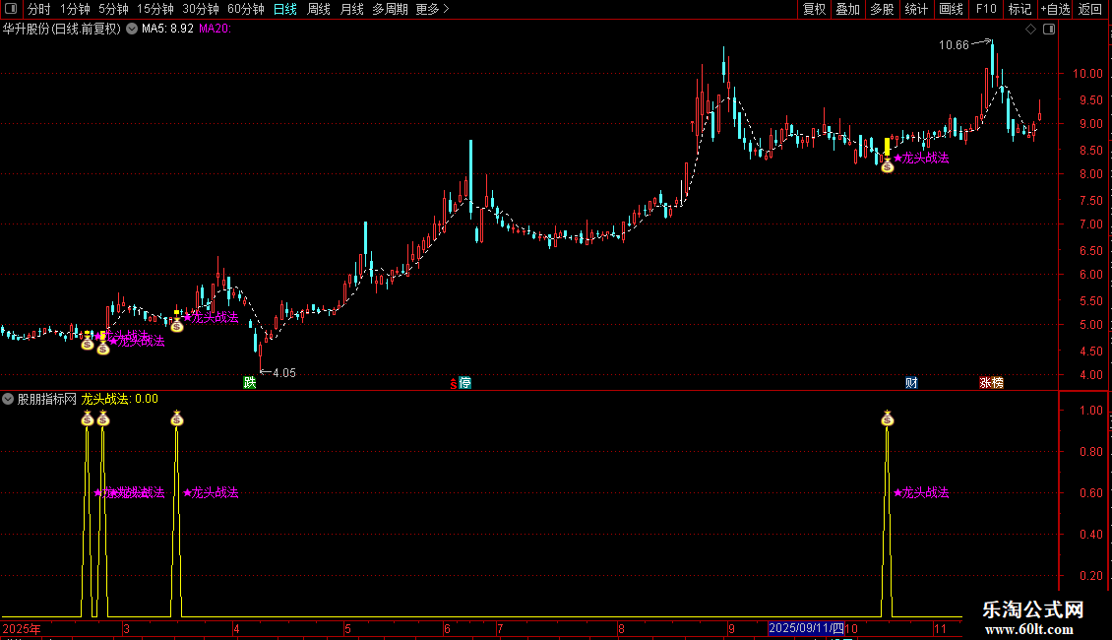Image resolution: width=1112 pixels, height=640 pixels.
Task: Select the 周线 weekly tab
Action: click(319, 9)
